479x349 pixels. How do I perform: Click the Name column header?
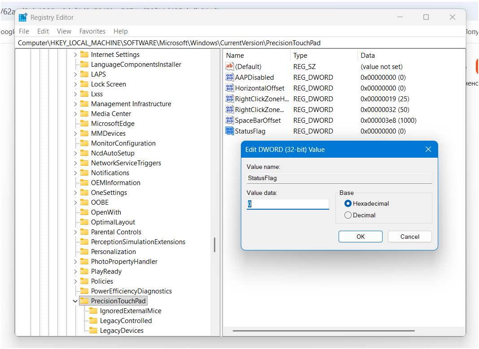(257, 56)
